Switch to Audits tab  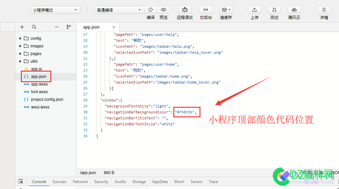point(120,182)
